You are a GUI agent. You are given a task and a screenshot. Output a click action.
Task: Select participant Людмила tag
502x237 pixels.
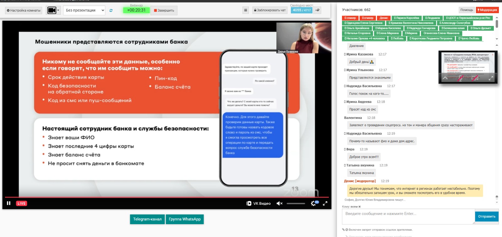432,18
